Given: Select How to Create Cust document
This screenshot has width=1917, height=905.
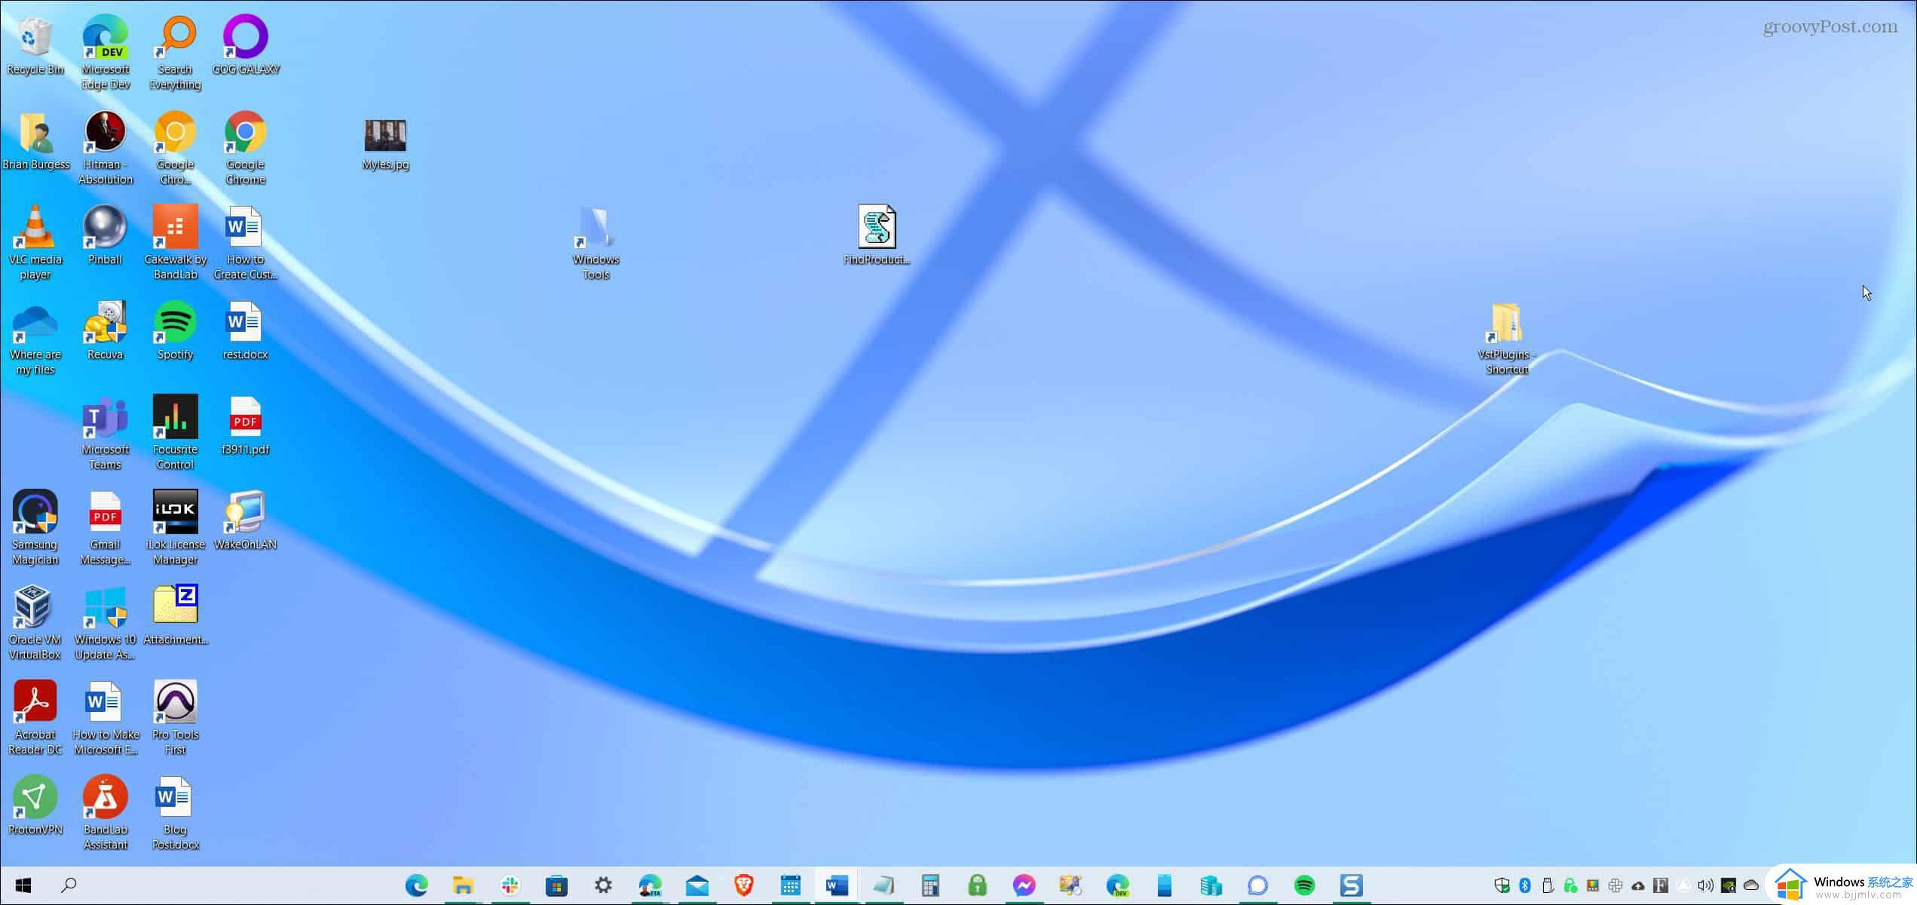Looking at the screenshot, I should click(x=245, y=243).
